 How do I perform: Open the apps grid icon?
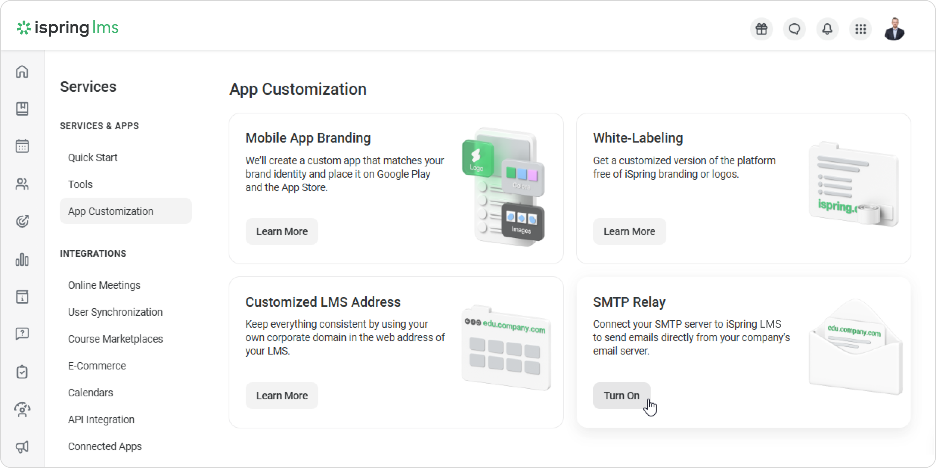point(861,29)
